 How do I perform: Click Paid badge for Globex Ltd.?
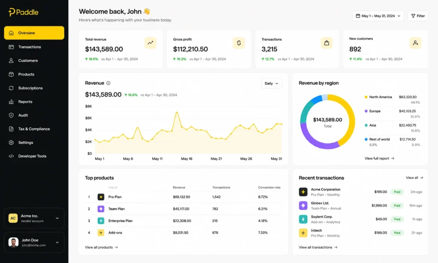397,205
